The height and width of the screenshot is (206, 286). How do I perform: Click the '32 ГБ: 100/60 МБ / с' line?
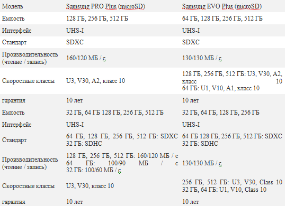94,170
